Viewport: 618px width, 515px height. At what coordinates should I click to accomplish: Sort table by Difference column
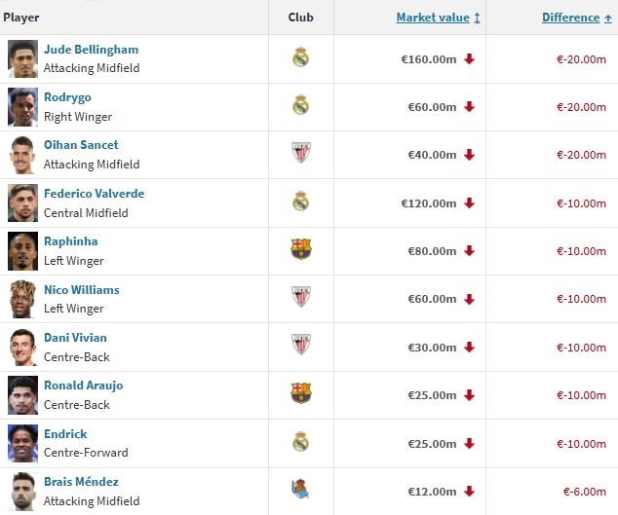point(570,18)
